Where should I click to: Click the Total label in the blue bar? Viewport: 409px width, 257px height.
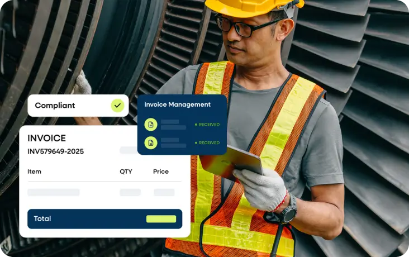point(42,218)
